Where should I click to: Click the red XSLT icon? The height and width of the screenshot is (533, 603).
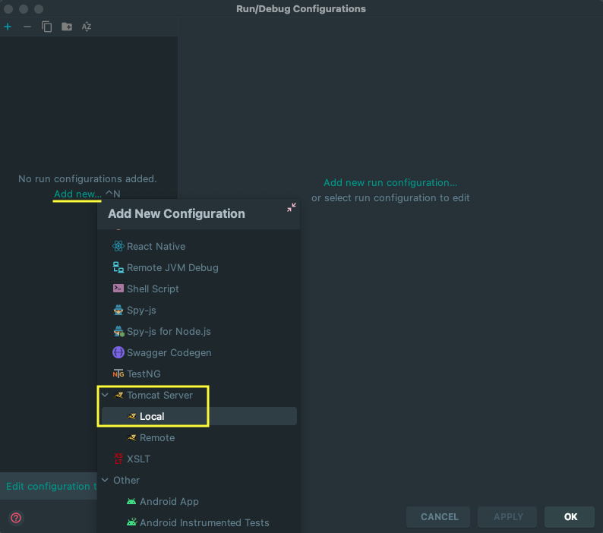click(x=118, y=459)
